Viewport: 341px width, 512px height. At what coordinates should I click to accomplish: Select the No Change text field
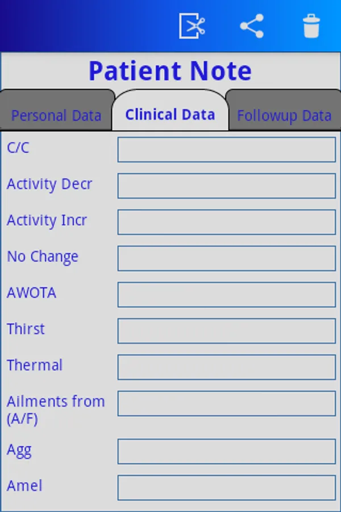click(x=226, y=258)
